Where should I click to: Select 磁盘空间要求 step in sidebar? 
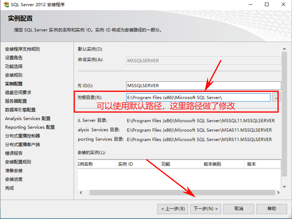click(18, 93)
